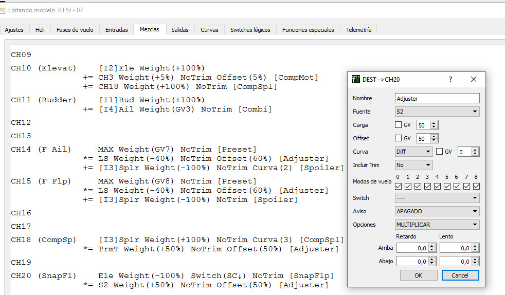
Task: Uncheck flight mode 0 checkbox
Action: tap(398, 186)
